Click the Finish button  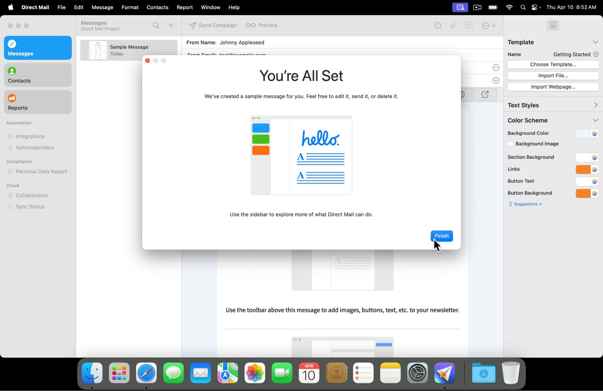(x=442, y=236)
